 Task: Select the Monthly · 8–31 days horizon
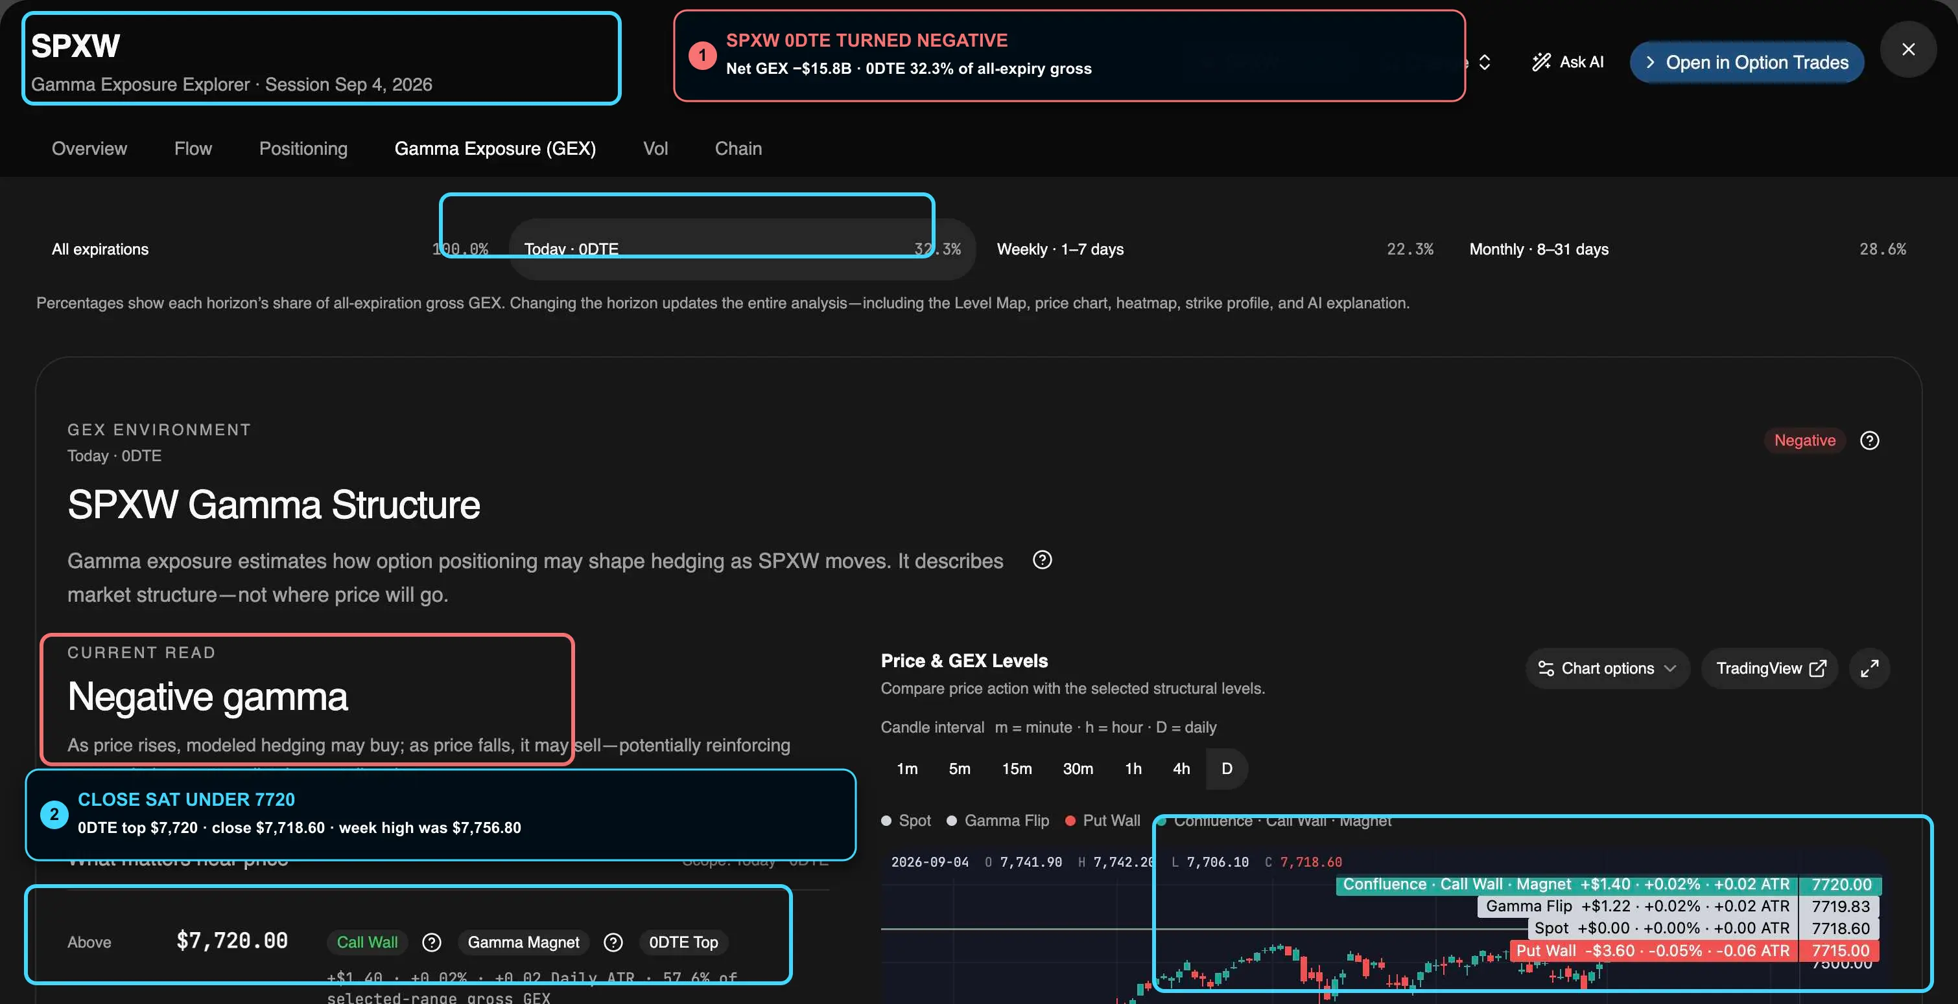point(1688,249)
